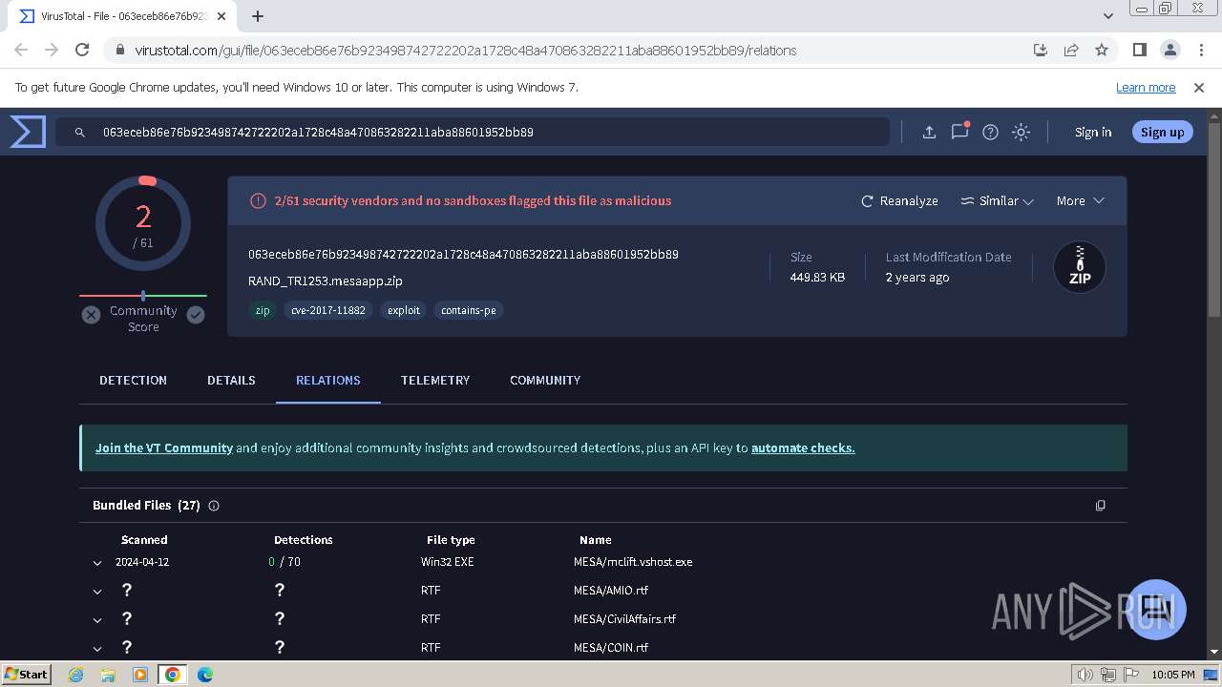This screenshot has width=1222, height=687.
Task: Click the MESA/CivilAffairs.rtf file name
Action: [624, 619]
